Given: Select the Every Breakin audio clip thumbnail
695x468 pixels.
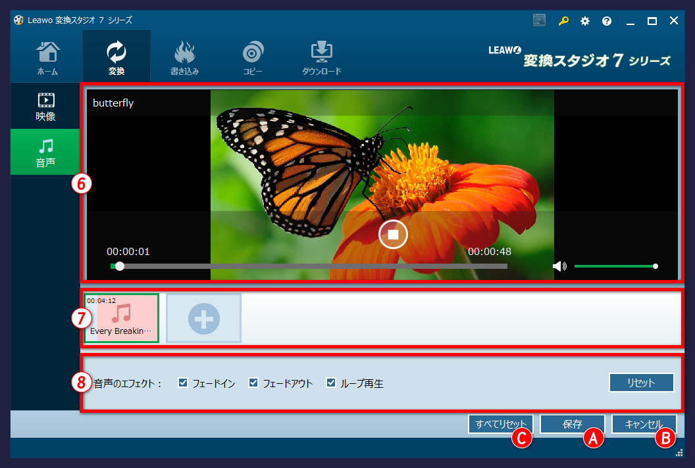Looking at the screenshot, I should point(121,317).
